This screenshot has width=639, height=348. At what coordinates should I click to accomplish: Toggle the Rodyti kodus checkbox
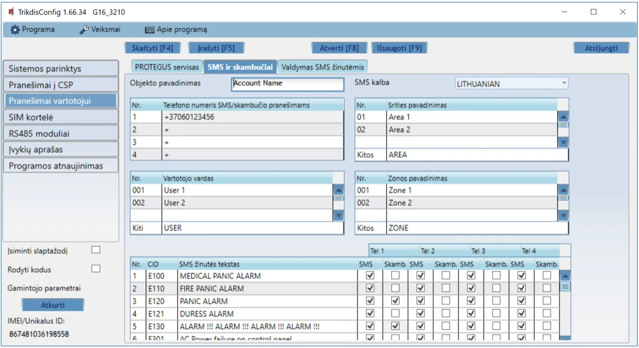pyautogui.click(x=96, y=269)
